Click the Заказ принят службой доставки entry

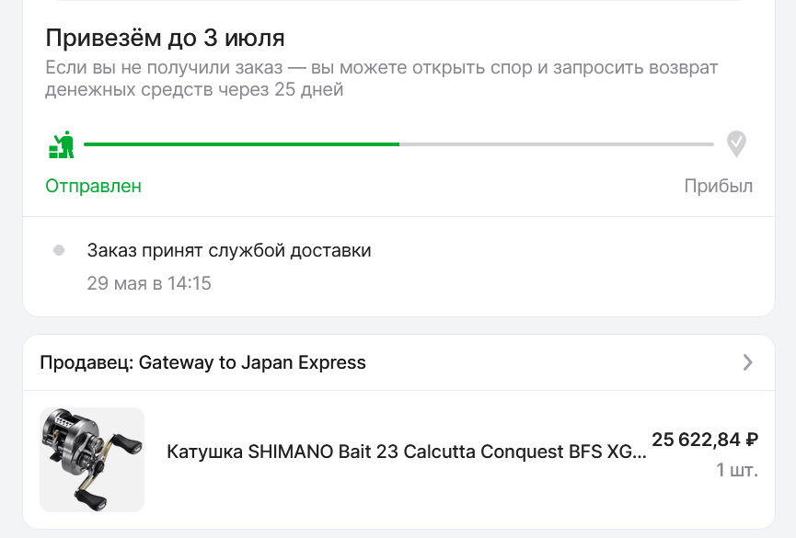point(229,250)
